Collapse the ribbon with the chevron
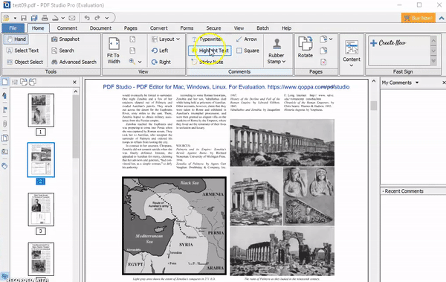The image size is (446, 282). pos(442,18)
